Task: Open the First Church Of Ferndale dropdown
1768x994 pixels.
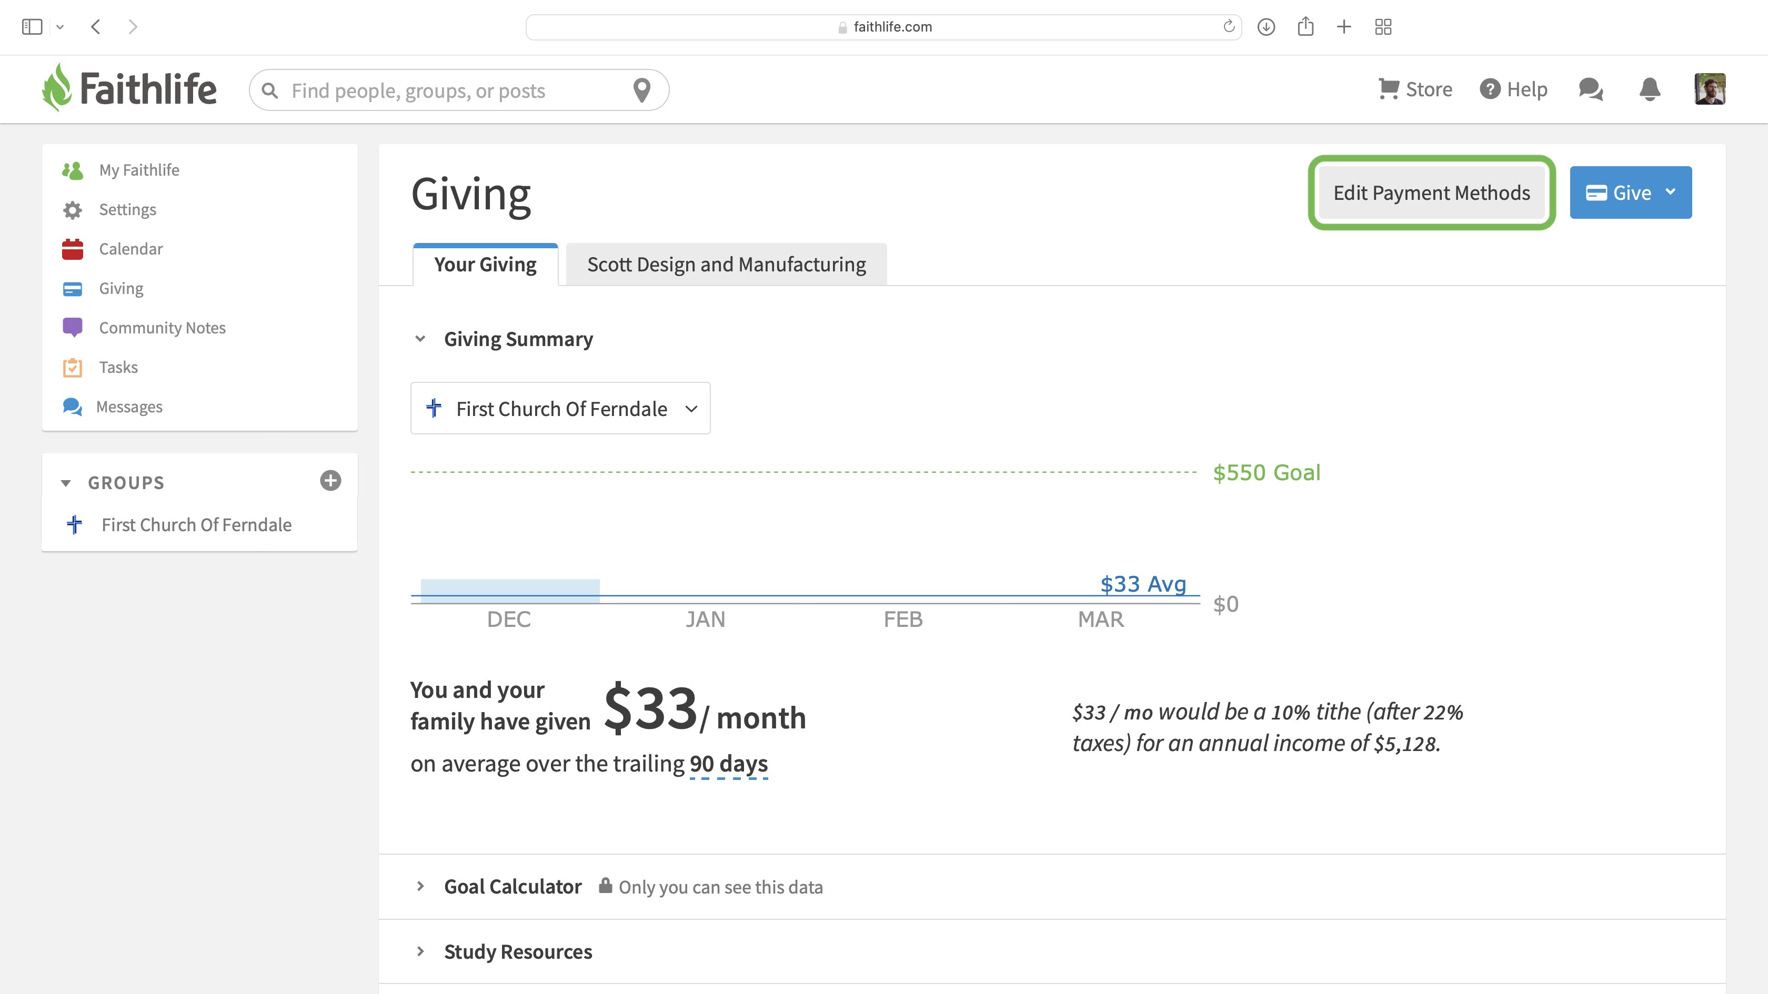Action: pyautogui.click(x=560, y=408)
